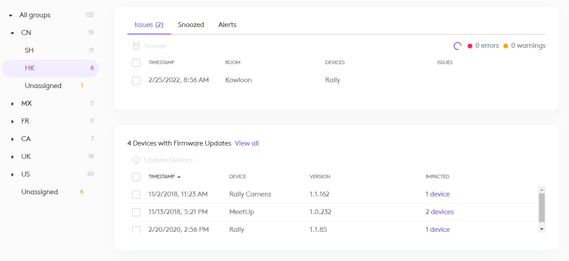Screen dimensions: 569x261
Task: Click the Update Devices cloud icon
Action: tap(136, 160)
